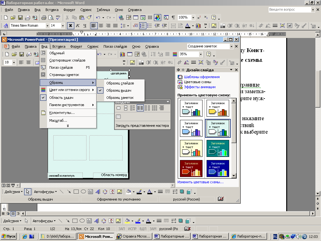The height and width of the screenshot is (241, 321).
Task: Click Show paragraph marks (¶) in Word
Action: pos(173,18)
